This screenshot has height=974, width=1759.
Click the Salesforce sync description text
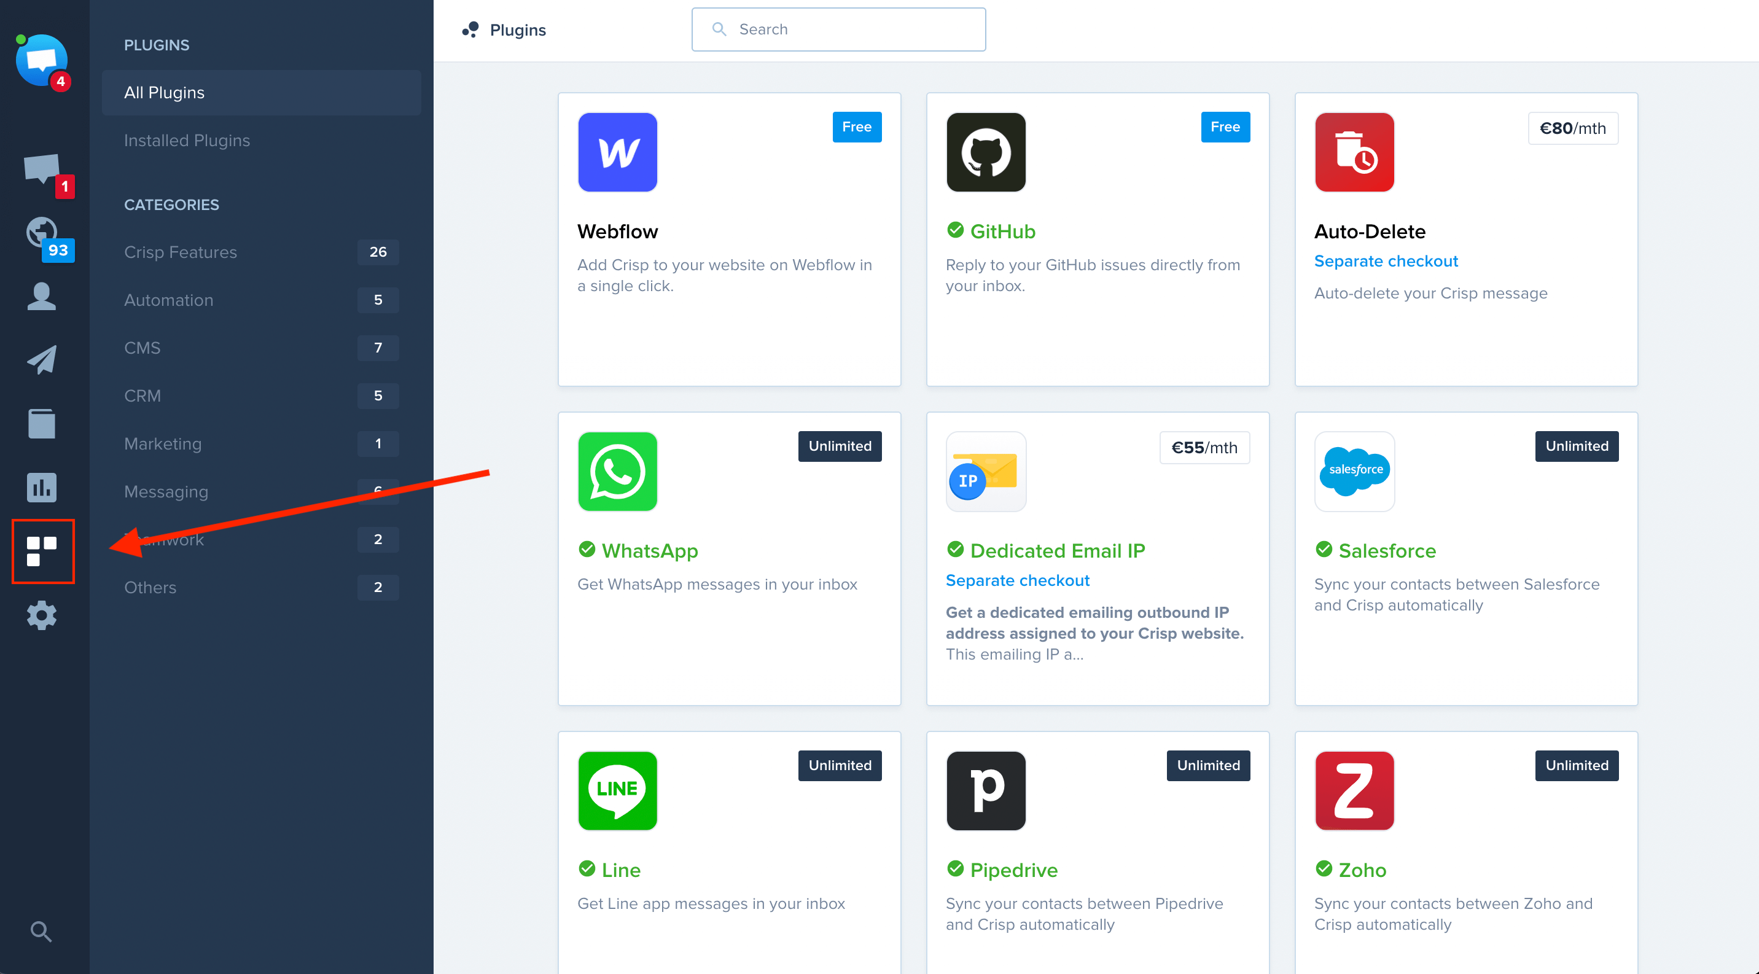coord(1456,595)
